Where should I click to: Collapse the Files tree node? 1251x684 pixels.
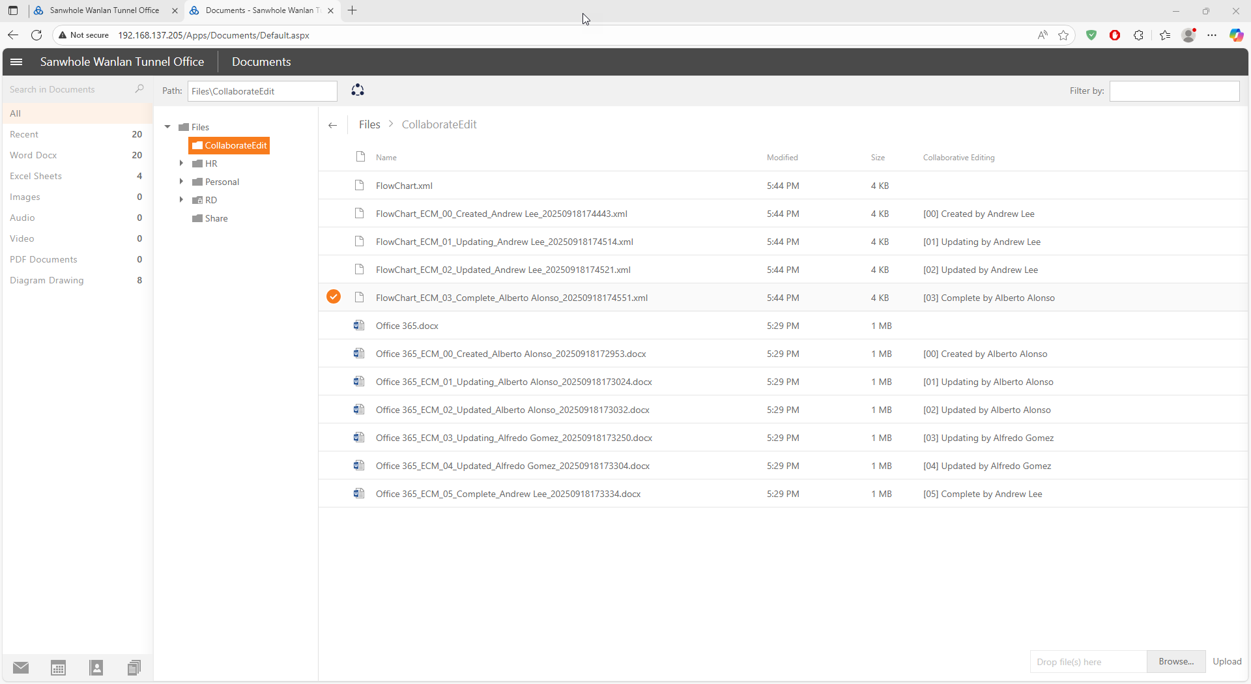point(167,127)
